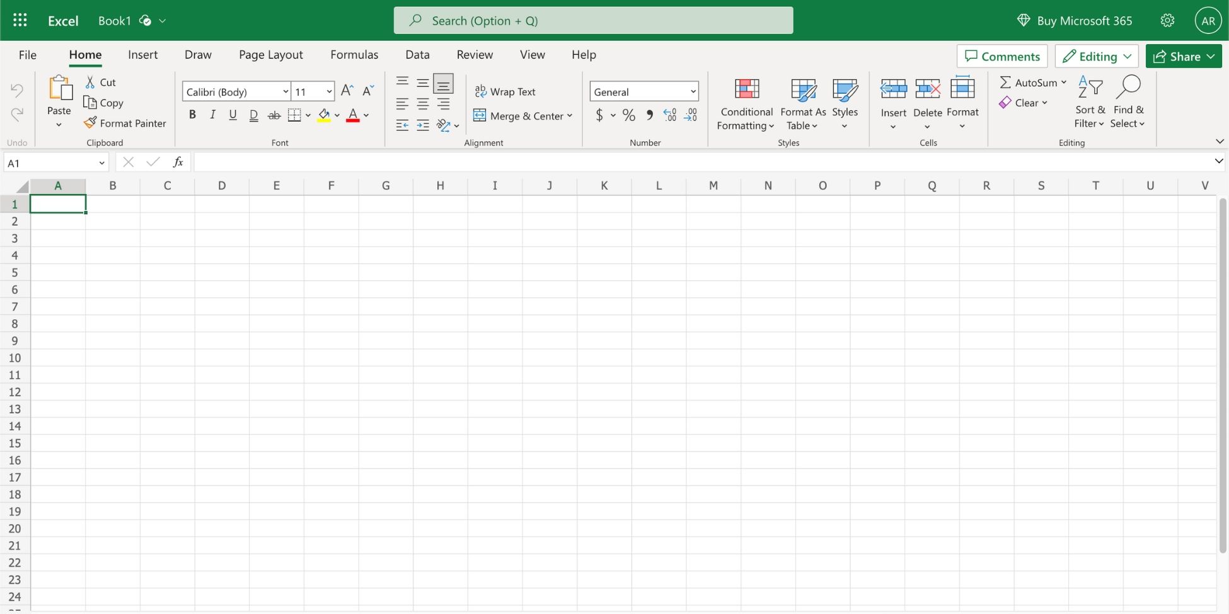Open the File menu
Viewport: 1229px width, 614px height.
pos(28,55)
